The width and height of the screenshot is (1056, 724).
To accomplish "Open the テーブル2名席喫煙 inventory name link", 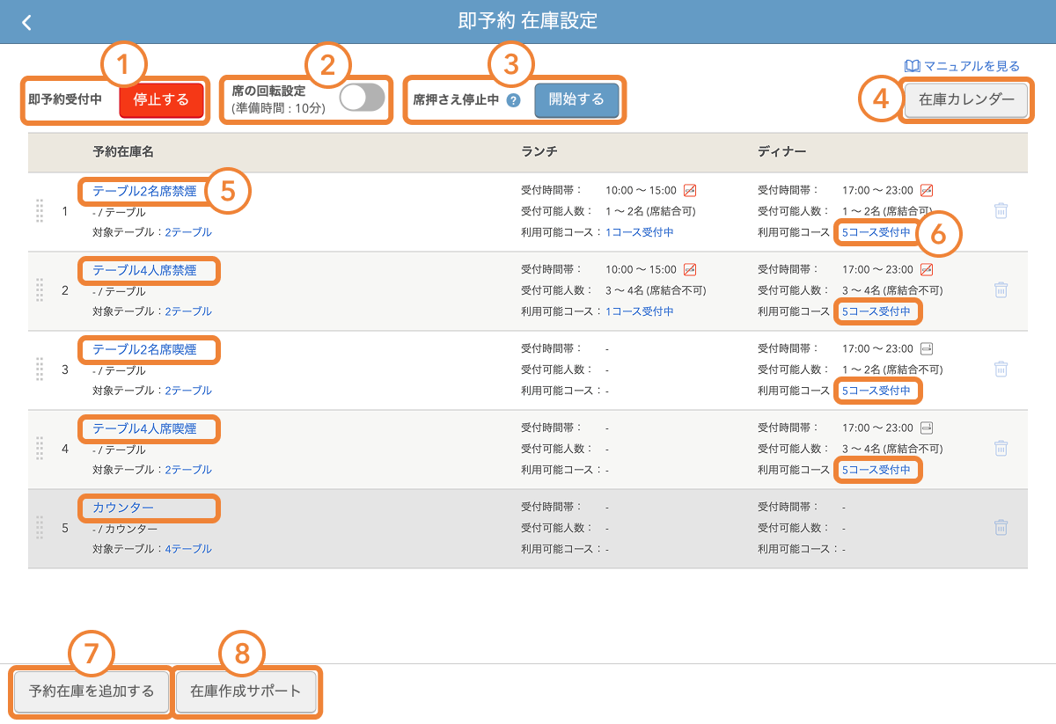I will tap(144, 350).
